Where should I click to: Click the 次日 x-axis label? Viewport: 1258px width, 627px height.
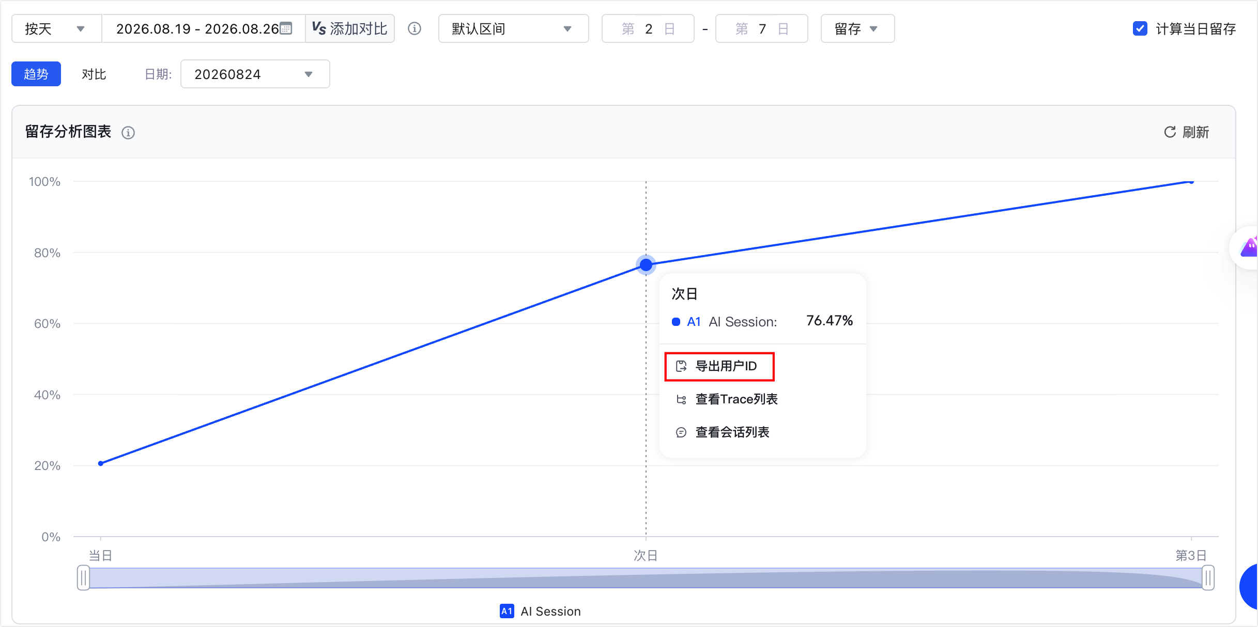coord(646,555)
